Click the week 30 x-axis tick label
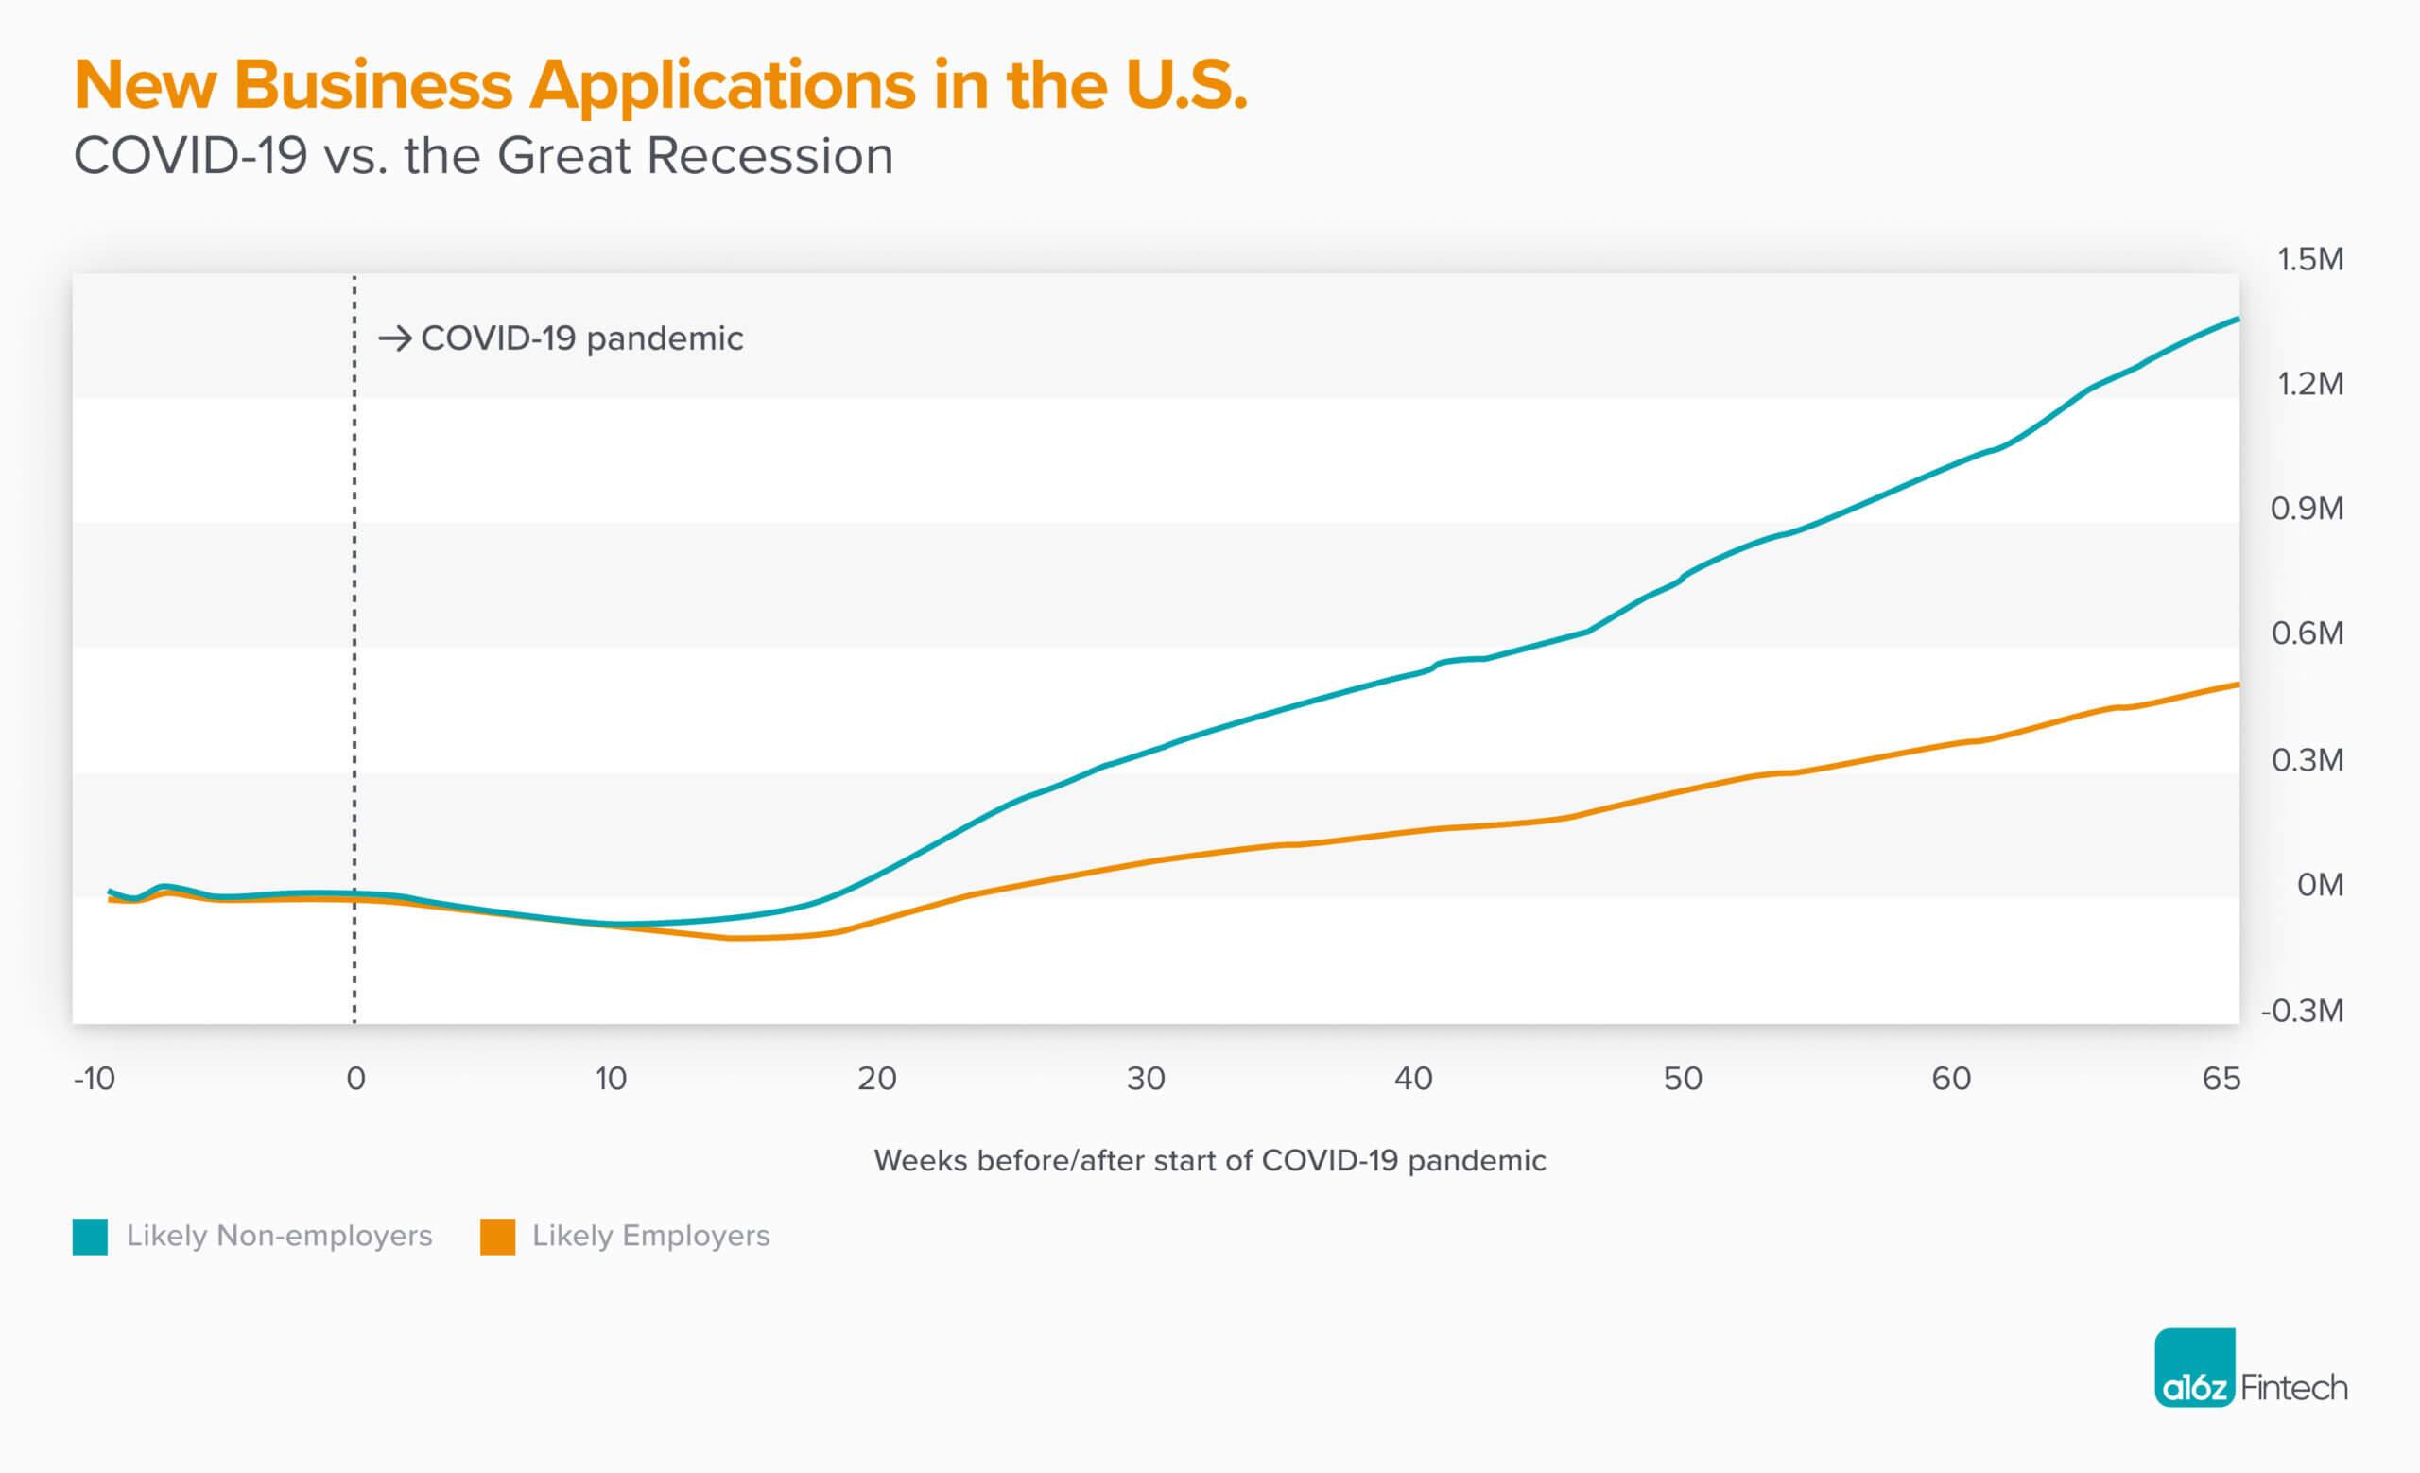This screenshot has width=2420, height=1473. (x=1145, y=1079)
